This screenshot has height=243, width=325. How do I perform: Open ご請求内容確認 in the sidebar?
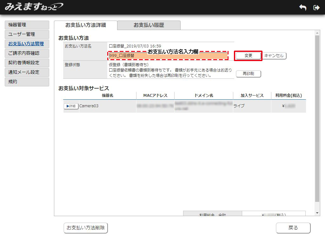27,53
